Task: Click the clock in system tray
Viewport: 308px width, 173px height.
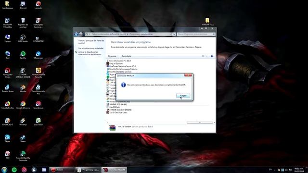Action: click(x=299, y=170)
